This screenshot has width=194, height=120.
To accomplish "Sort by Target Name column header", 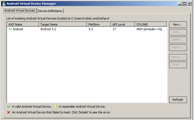I will point(63,24).
